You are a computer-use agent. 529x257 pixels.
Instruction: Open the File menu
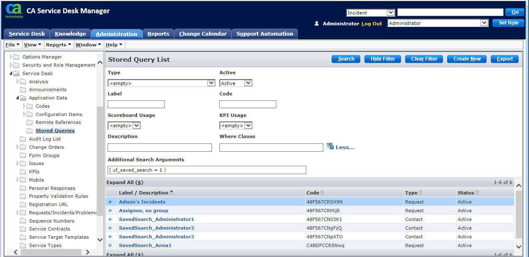(12, 45)
